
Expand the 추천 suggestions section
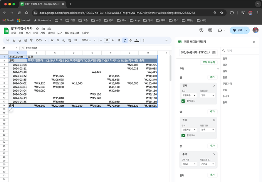click(x=218, y=69)
